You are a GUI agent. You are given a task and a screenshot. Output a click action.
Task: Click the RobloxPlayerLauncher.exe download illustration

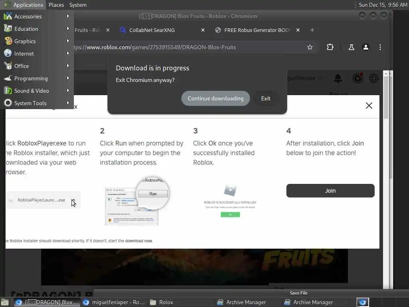(43, 200)
